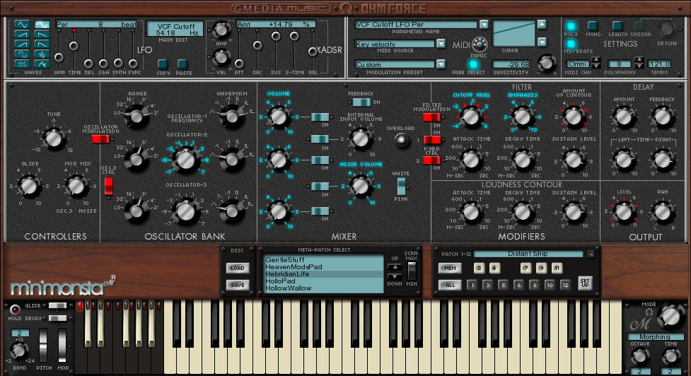Click the LFO Paste button

coord(182,64)
